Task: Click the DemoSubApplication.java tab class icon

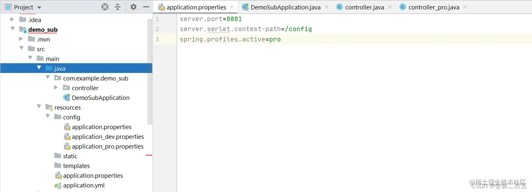Action: click(x=245, y=7)
